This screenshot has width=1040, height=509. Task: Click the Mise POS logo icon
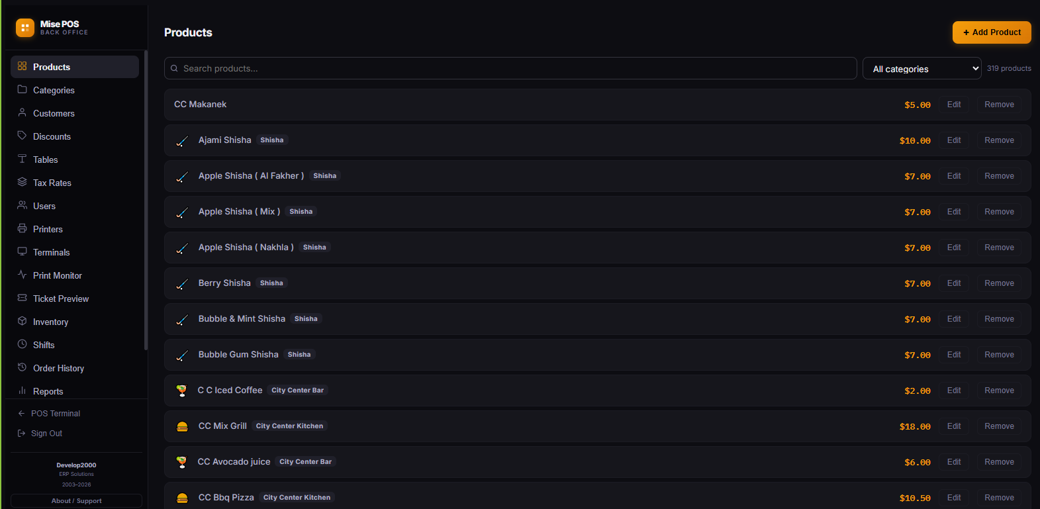click(25, 28)
